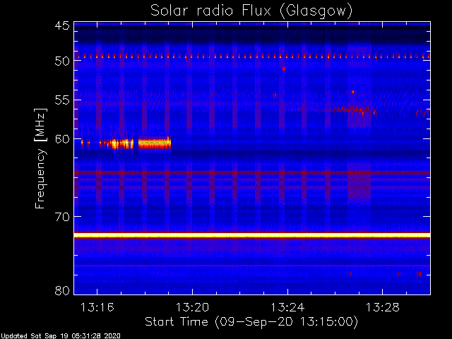Image resolution: width=452 pixels, height=339 pixels.
Task: Click the 80 MHz axis tick label
Action: point(62,290)
